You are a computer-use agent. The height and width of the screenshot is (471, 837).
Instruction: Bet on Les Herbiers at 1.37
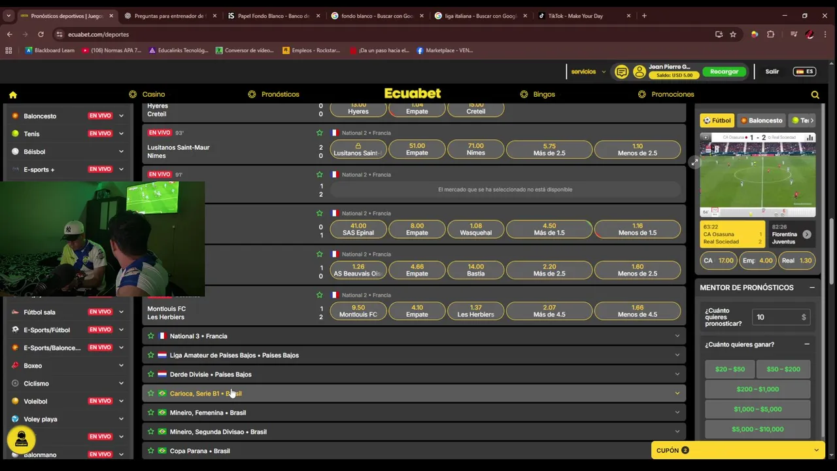pos(475,311)
